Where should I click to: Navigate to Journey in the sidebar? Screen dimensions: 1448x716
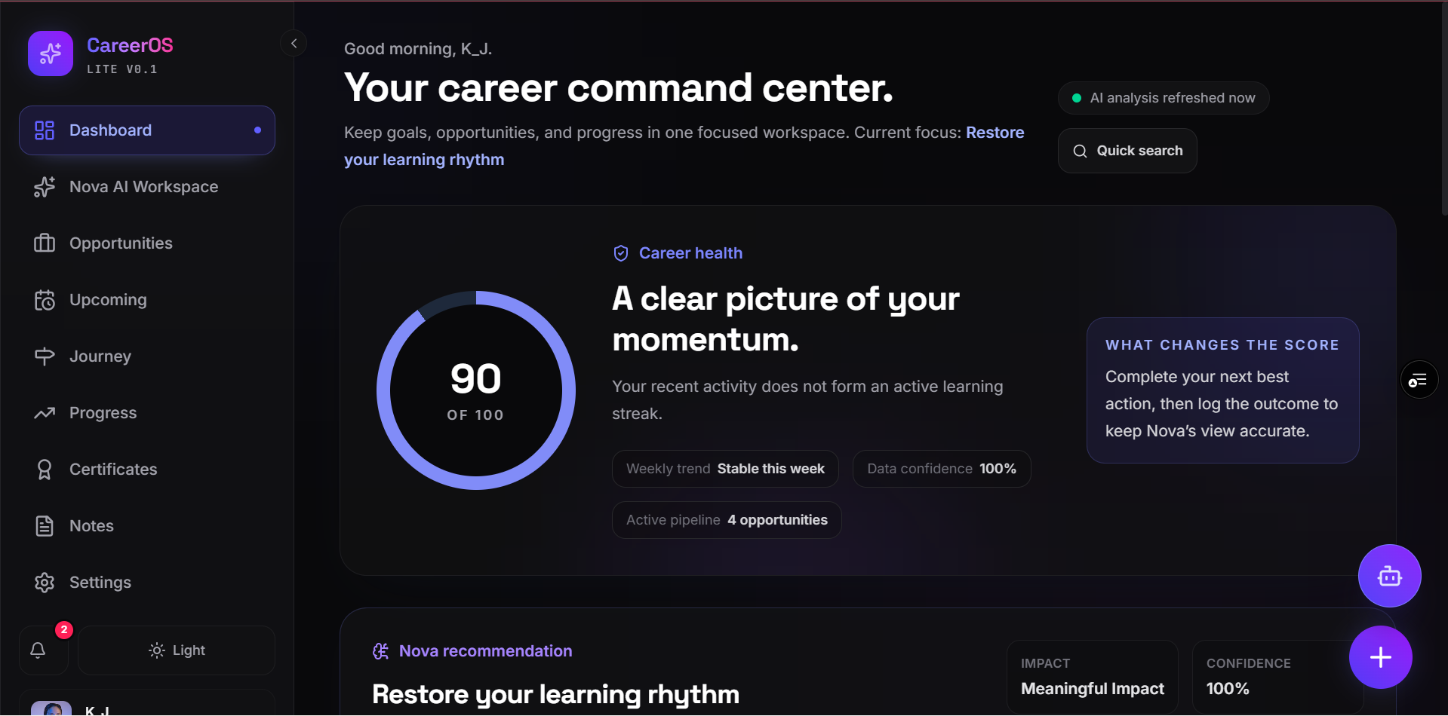tap(147, 356)
